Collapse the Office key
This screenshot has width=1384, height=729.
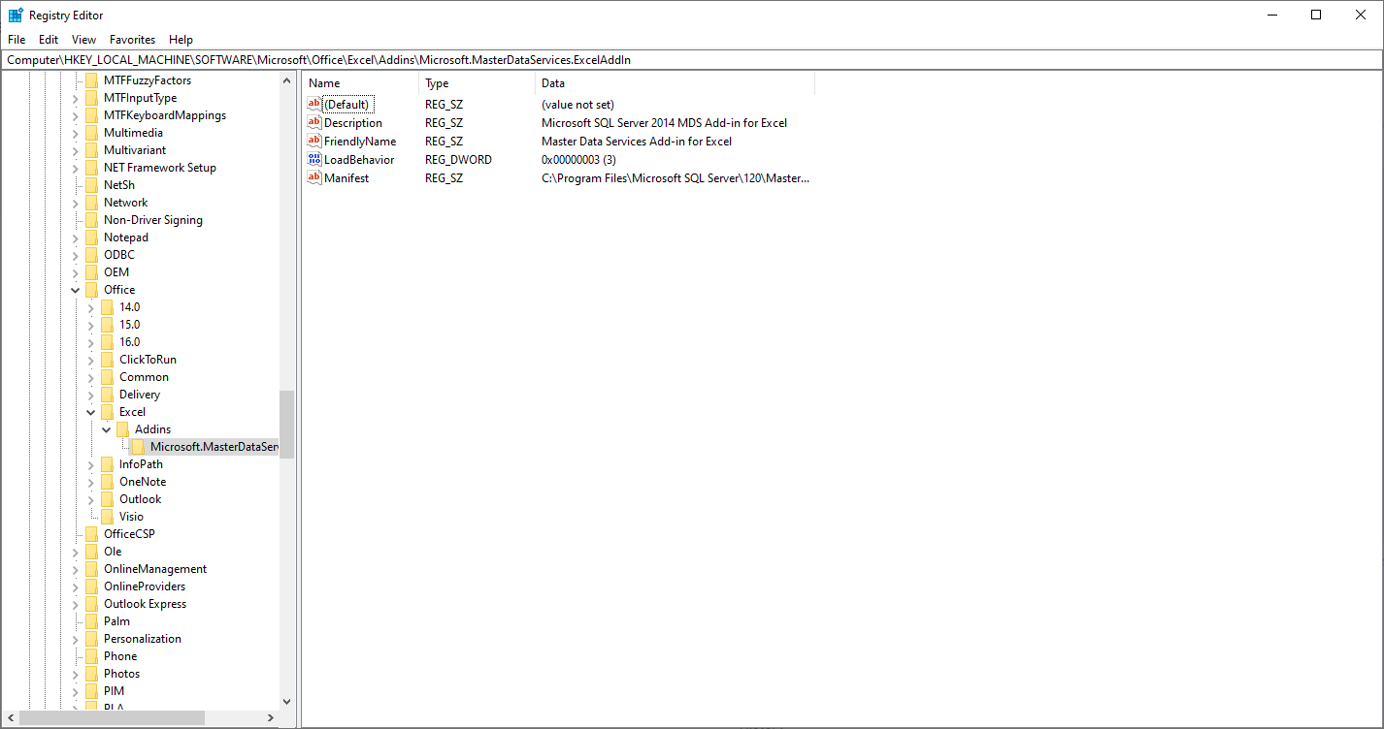(76, 290)
